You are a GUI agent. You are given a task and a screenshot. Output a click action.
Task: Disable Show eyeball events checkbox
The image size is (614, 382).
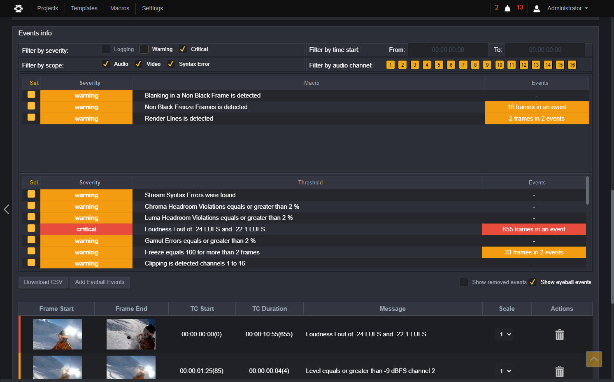pyautogui.click(x=533, y=282)
